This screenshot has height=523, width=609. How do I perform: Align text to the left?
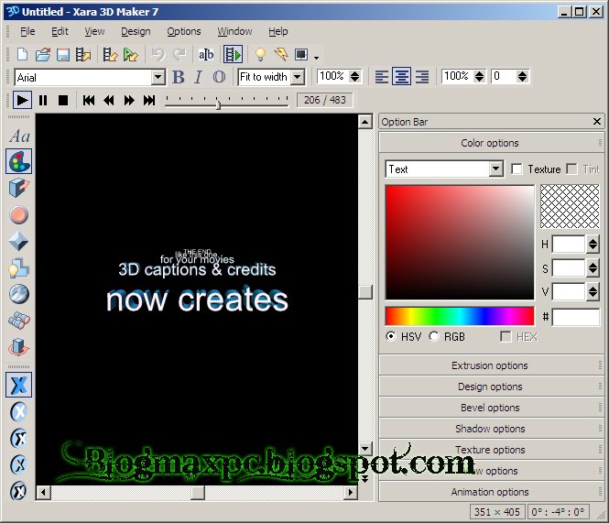pyautogui.click(x=381, y=77)
